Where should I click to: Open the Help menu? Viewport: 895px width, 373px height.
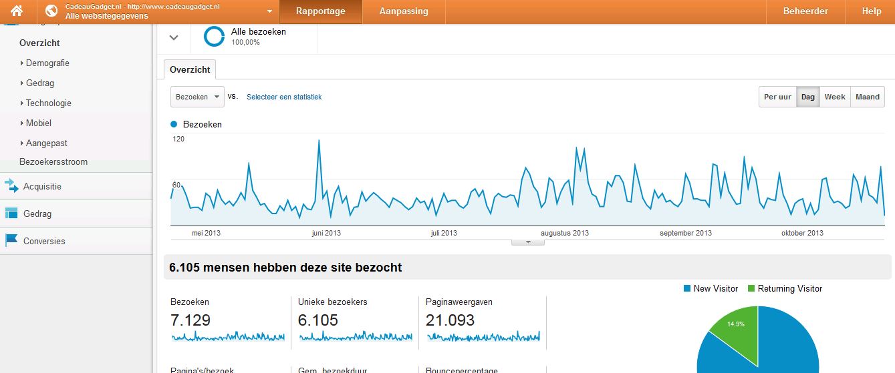[x=872, y=11]
